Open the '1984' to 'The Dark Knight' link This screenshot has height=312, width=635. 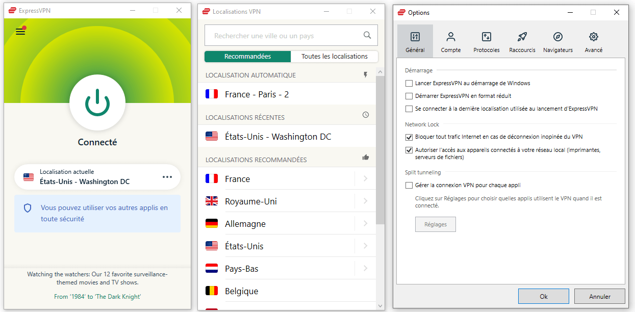(x=97, y=297)
